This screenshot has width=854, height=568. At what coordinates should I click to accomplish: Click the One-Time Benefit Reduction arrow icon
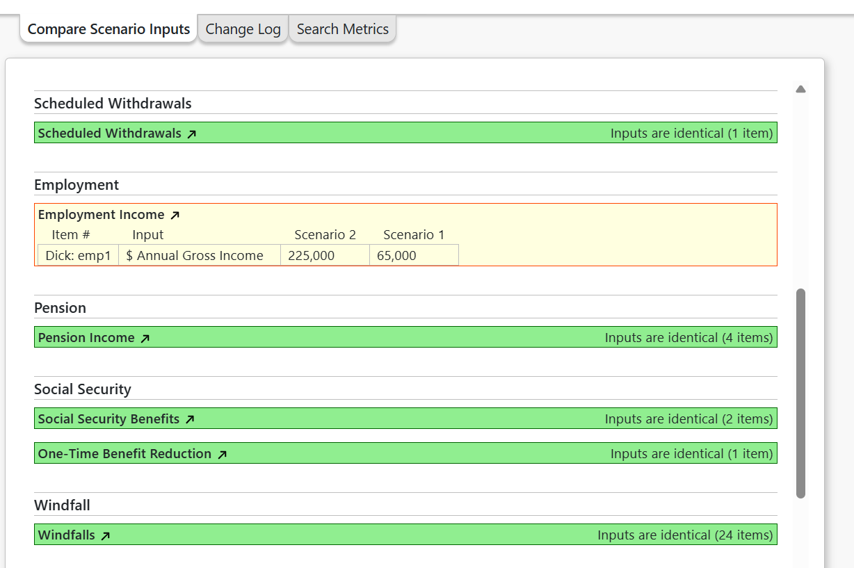[x=223, y=455]
